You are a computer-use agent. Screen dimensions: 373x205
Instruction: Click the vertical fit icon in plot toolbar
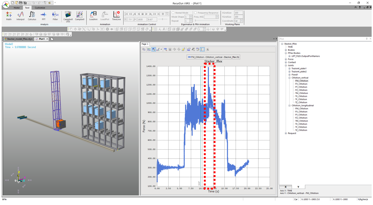pos(179,49)
